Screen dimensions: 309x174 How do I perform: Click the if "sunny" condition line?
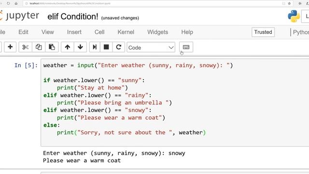[94, 80]
